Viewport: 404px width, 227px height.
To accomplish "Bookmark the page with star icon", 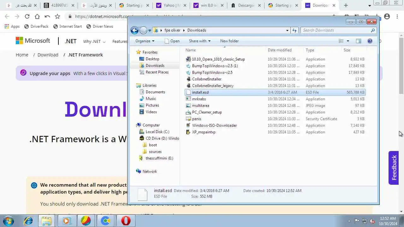I will 57,16.
